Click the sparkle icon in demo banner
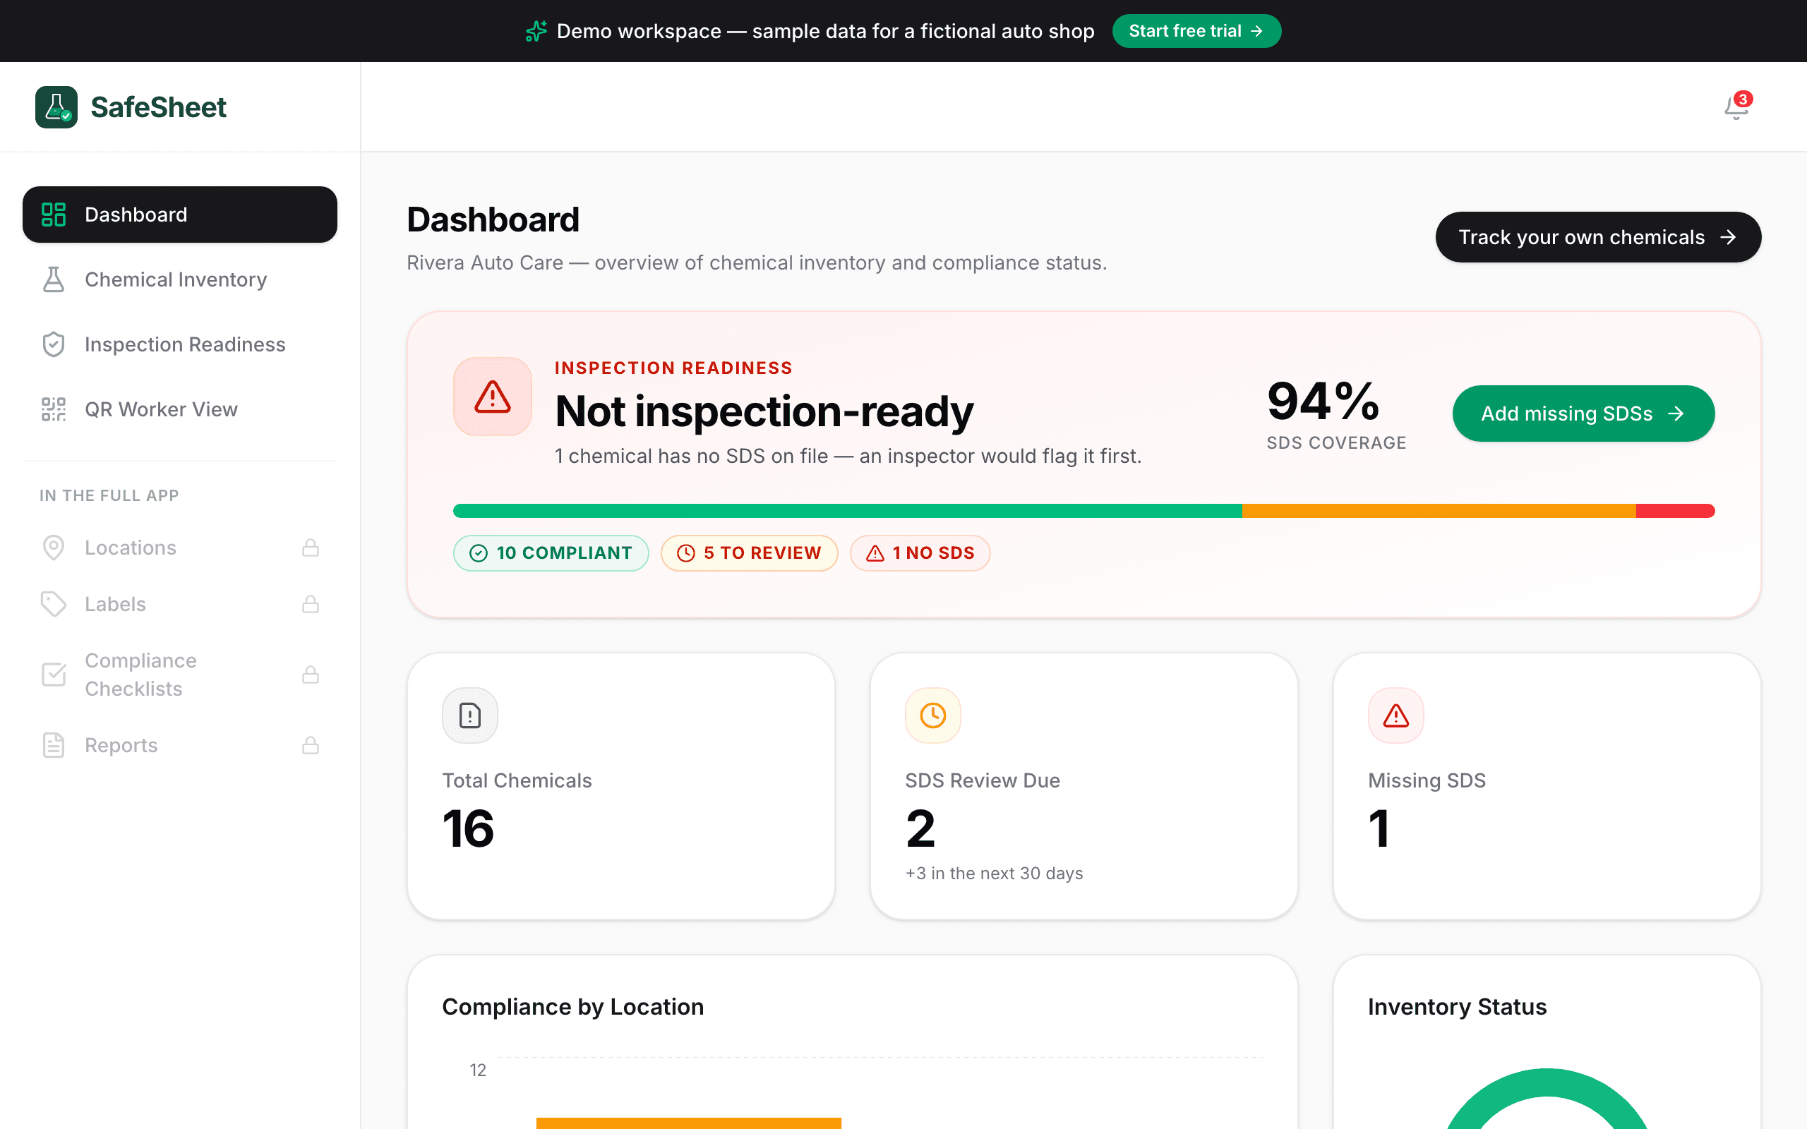The image size is (1807, 1129). [x=536, y=31]
